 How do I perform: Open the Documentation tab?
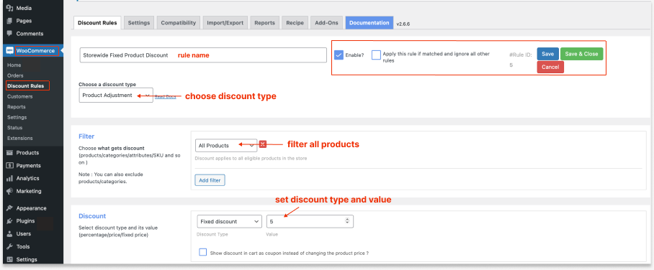(x=369, y=23)
